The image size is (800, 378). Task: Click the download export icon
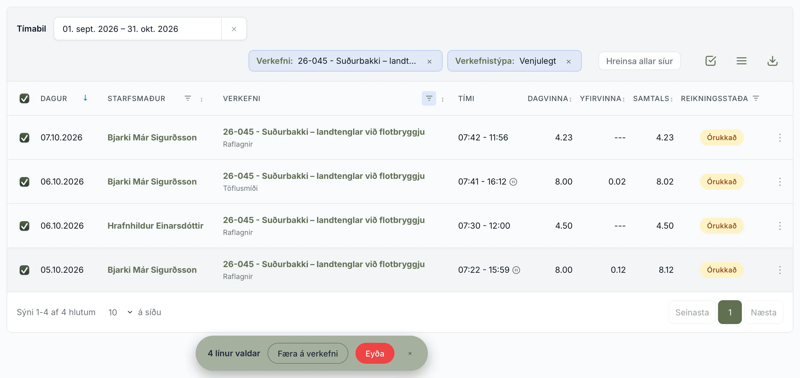pyautogui.click(x=772, y=61)
